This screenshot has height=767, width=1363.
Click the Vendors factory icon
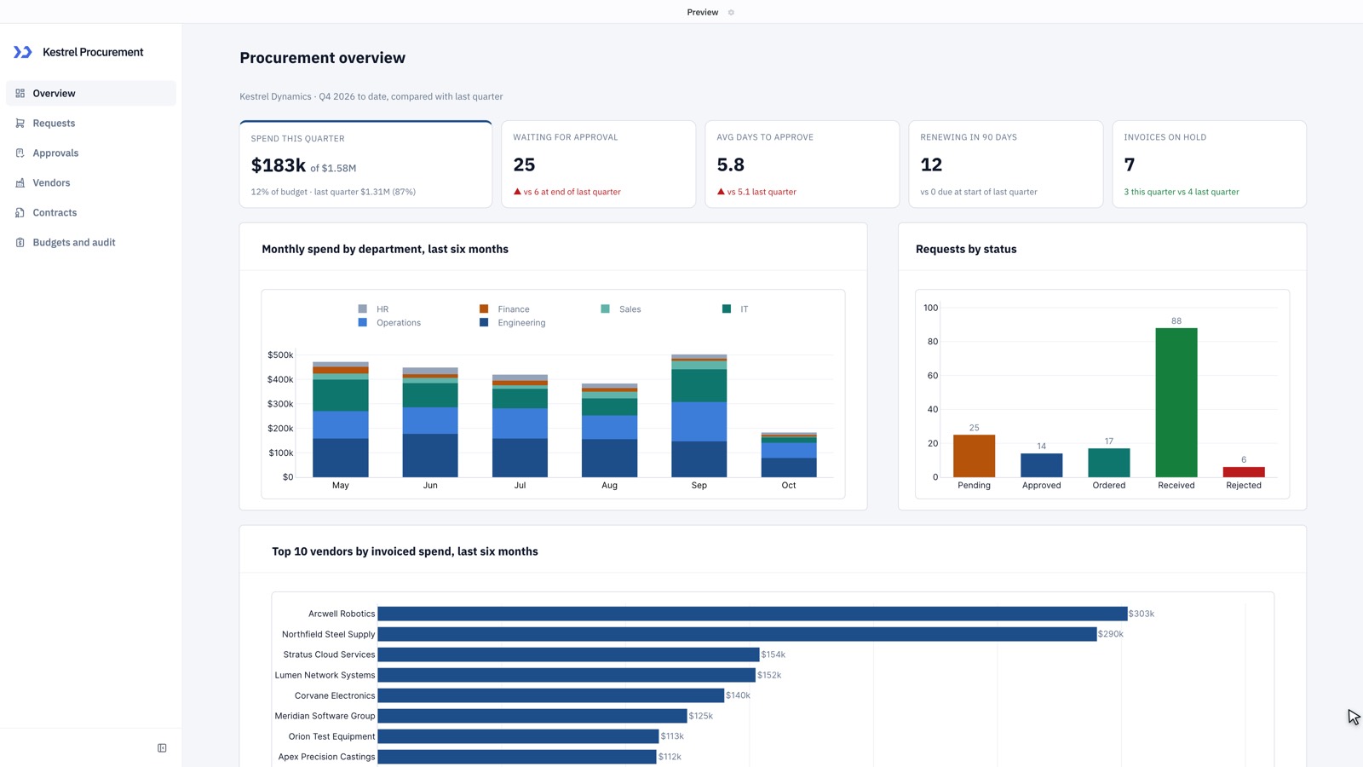(20, 183)
